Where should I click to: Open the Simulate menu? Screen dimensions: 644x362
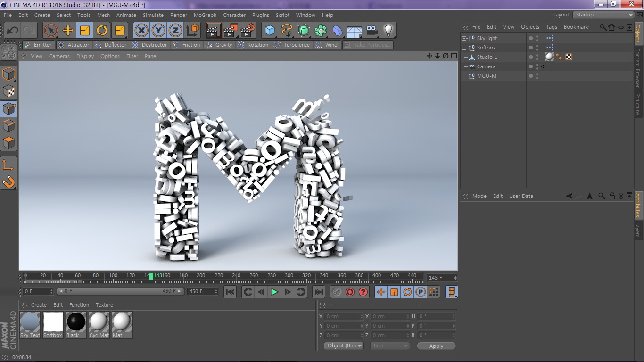[x=153, y=15]
